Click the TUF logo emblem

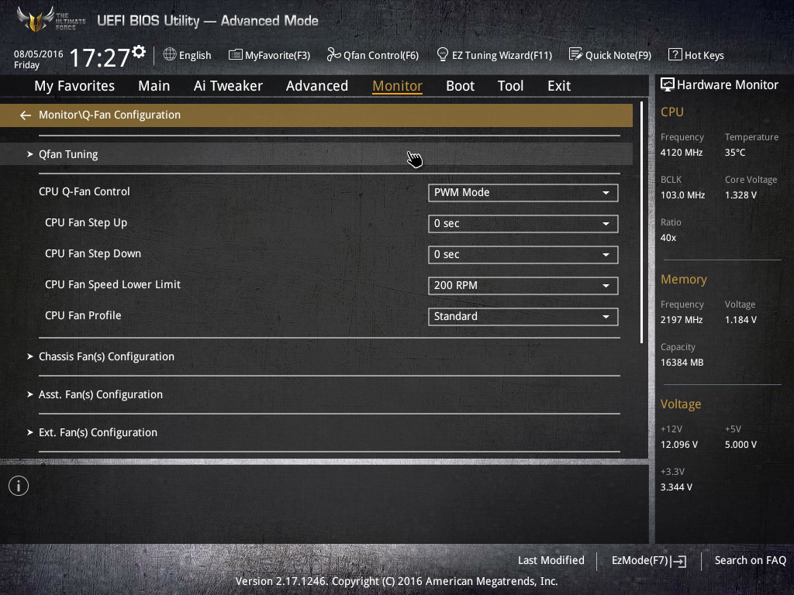36,19
